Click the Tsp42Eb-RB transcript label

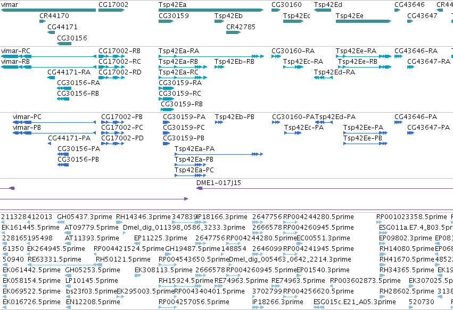click(234, 62)
